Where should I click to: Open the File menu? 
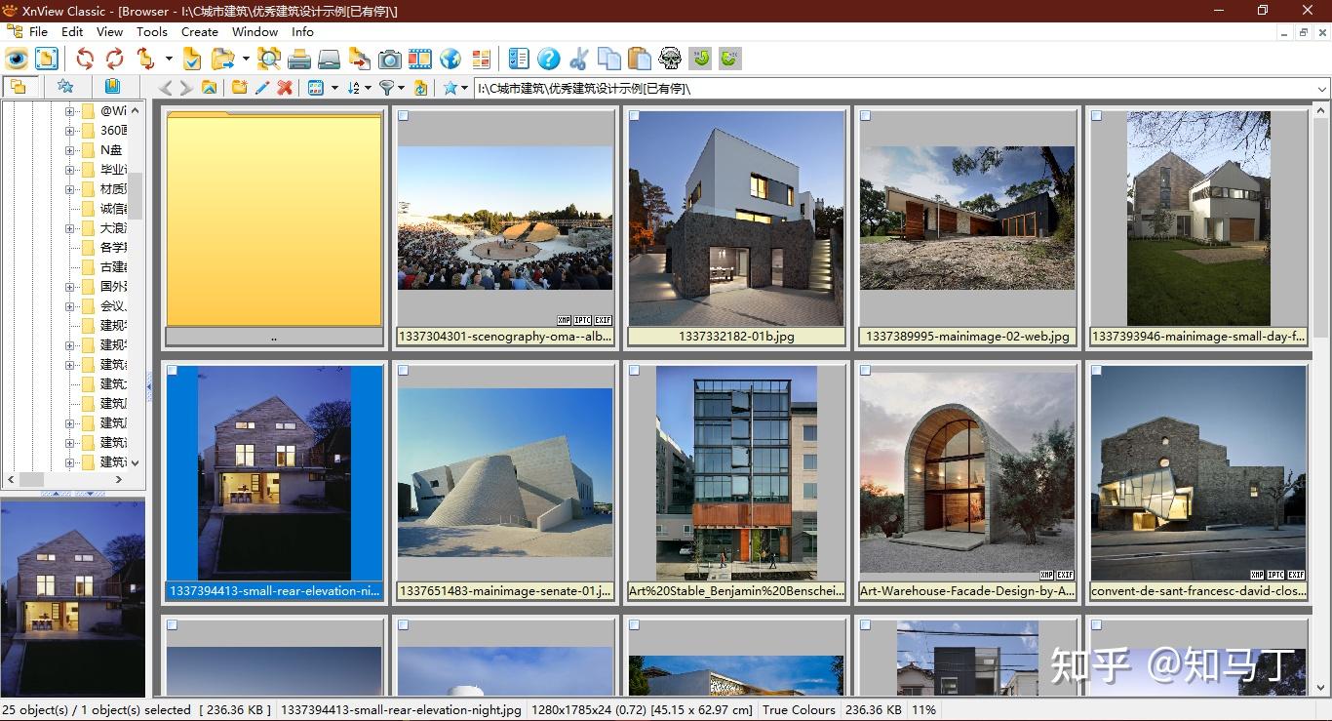tap(38, 31)
